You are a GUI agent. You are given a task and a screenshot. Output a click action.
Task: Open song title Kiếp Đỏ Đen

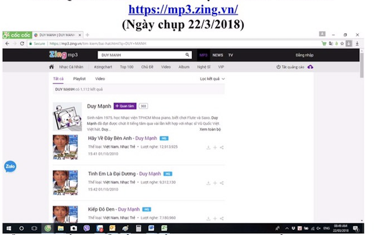[101, 209]
